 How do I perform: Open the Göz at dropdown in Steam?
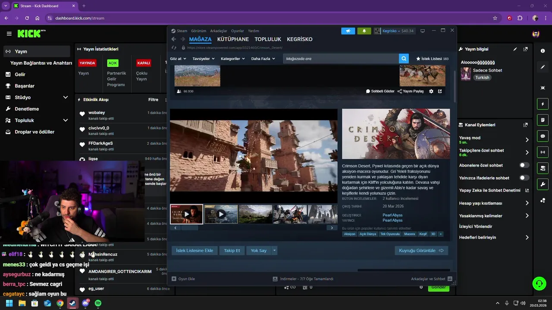pyautogui.click(x=178, y=59)
